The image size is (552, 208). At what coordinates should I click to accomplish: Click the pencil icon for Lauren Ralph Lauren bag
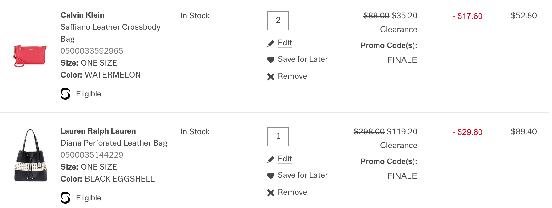pyautogui.click(x=271, y=159)
